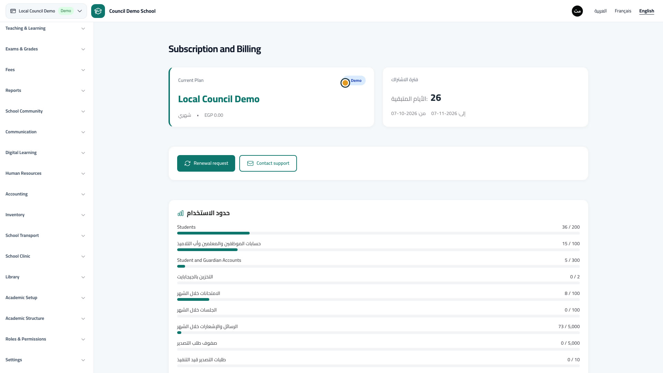Open the Human Resources menu group
This screenshot has height=373, width=663.
[x=45, y=173]
